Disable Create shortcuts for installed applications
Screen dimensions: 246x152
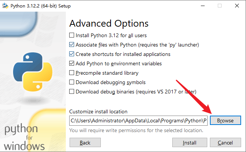(x=72, y=54)
